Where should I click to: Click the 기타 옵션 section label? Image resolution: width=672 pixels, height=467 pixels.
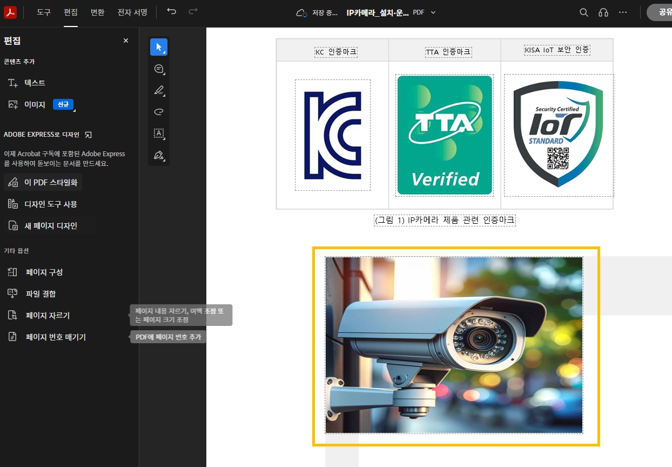pyautogui.click(x=16, y=251)
